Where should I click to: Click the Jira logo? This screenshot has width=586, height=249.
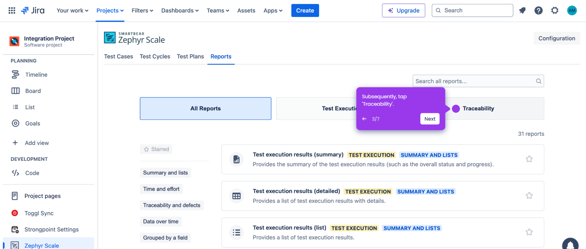coord(33,11)
